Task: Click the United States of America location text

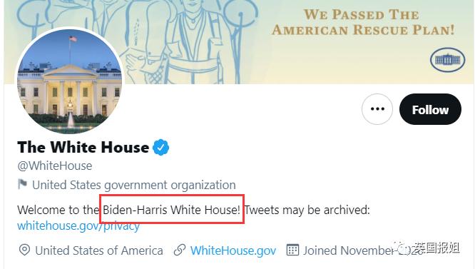Action: click(x=99, y=250)
